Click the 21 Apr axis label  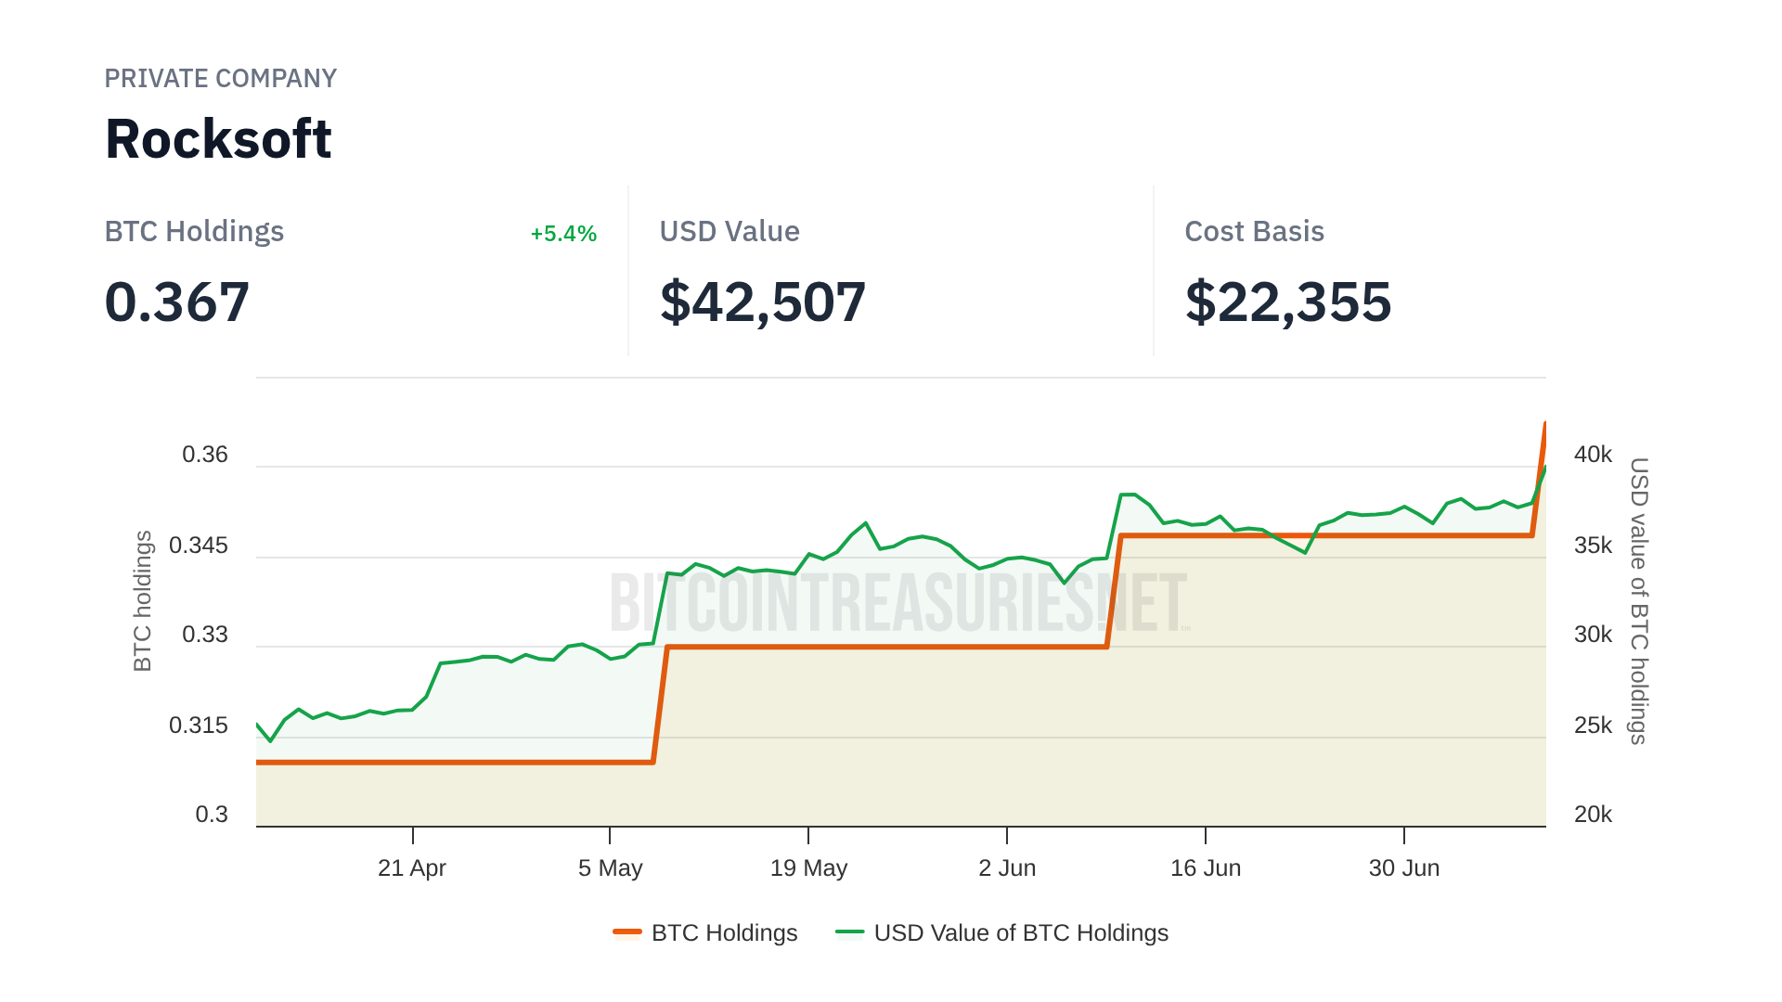click(412, 868)
